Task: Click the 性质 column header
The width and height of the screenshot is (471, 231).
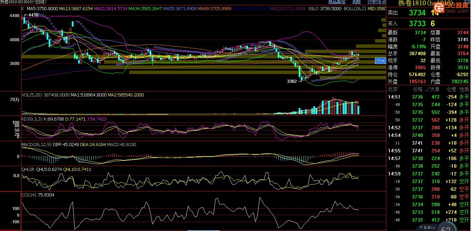Action: pos(464,89)
